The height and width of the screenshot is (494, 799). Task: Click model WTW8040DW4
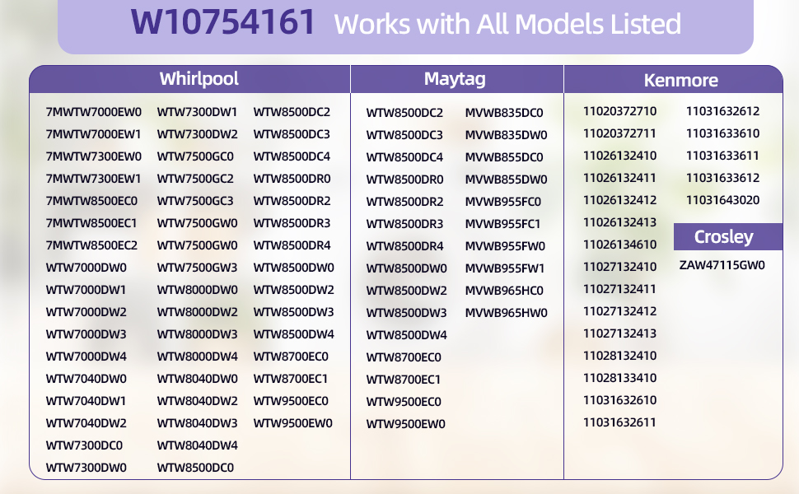coord(197,445)
